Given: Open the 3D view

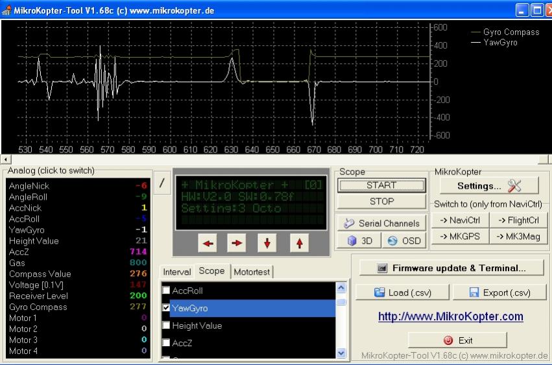Looking at the screenshot, I should 359,241.
